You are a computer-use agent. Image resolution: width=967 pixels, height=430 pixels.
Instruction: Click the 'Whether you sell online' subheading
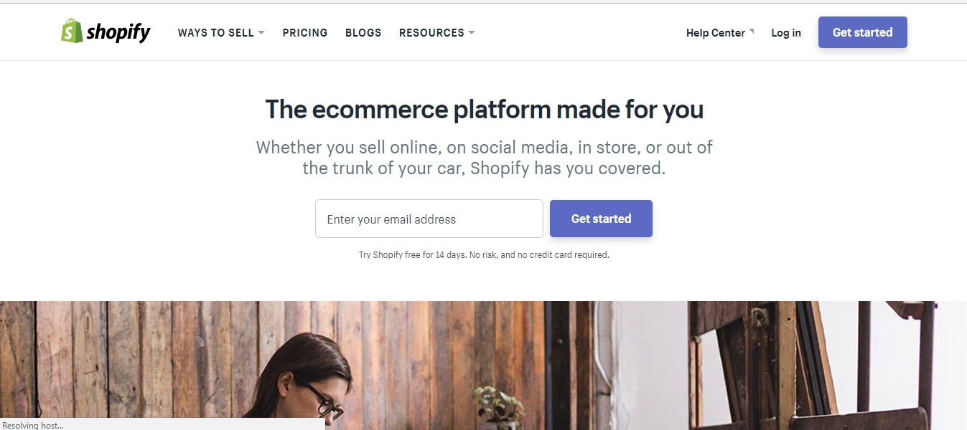click(x=484, y=158)
